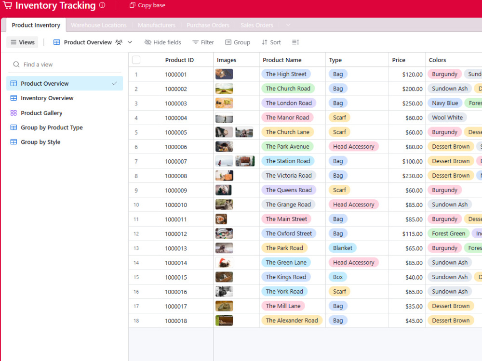
Task: Click the Head Accessory tag in row 6
Action: 354,146
